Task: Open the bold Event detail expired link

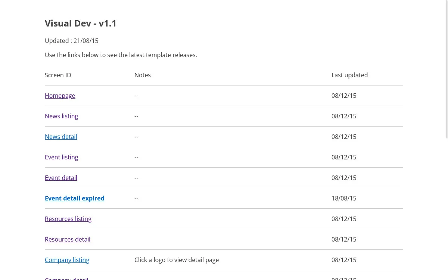Action: coord(74,198)
